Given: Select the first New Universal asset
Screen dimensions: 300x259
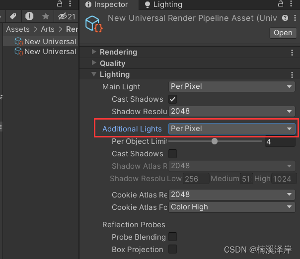Looking at the screenshot, I should pyautogui.click(x=41, y=42).
